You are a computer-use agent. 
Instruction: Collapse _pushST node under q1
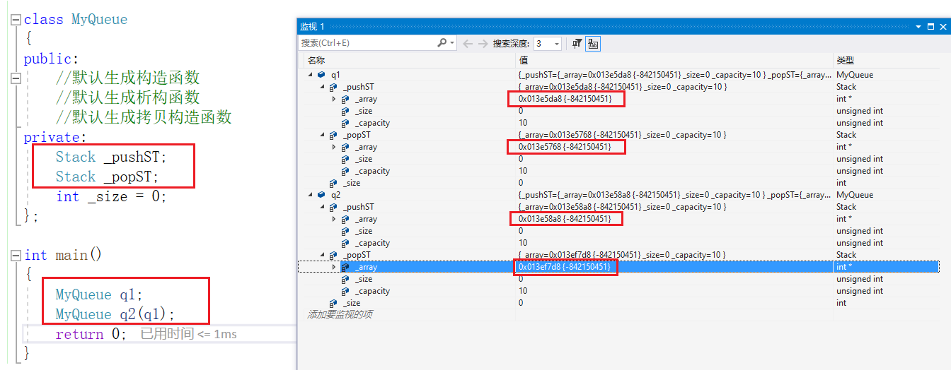click(322, 87)
